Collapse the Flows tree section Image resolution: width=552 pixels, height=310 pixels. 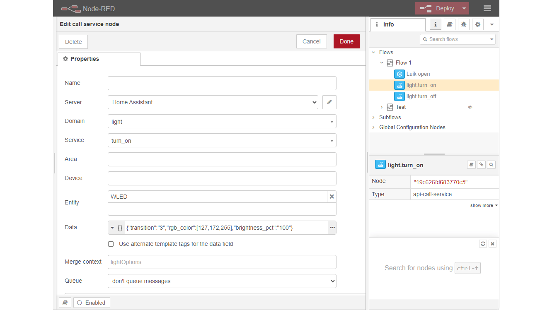coord(374,53)
